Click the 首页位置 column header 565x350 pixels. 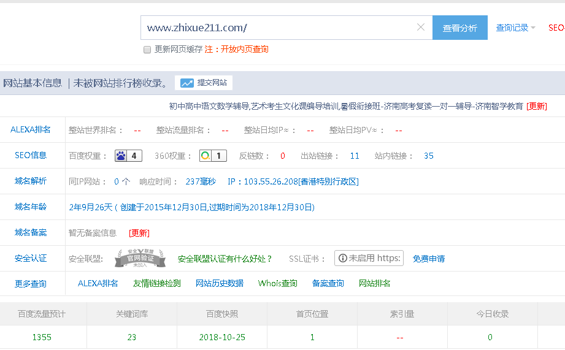click(312, 314)
